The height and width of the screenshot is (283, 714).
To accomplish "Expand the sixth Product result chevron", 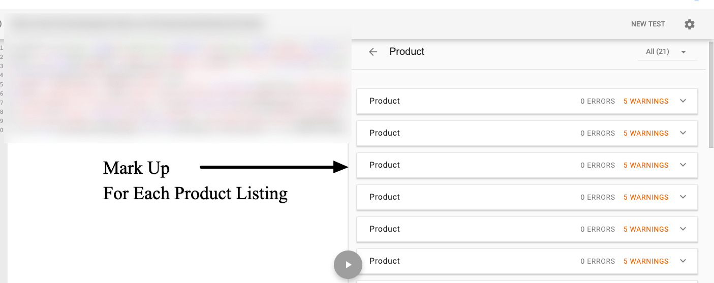I will point(683,261).
